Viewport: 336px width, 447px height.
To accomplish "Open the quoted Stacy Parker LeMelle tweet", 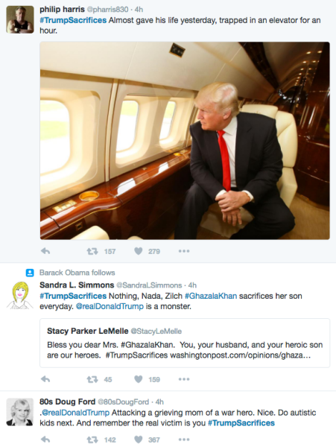I will pos(185,343).
